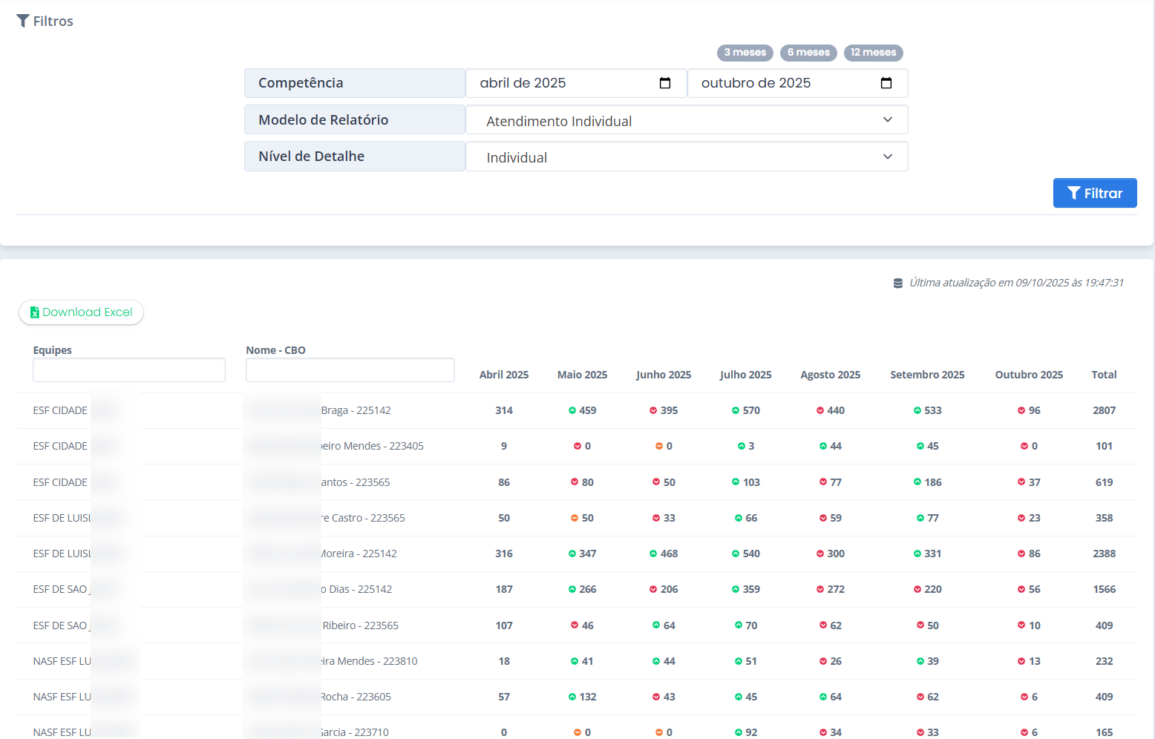Select the 3 meses quick range

745,53
